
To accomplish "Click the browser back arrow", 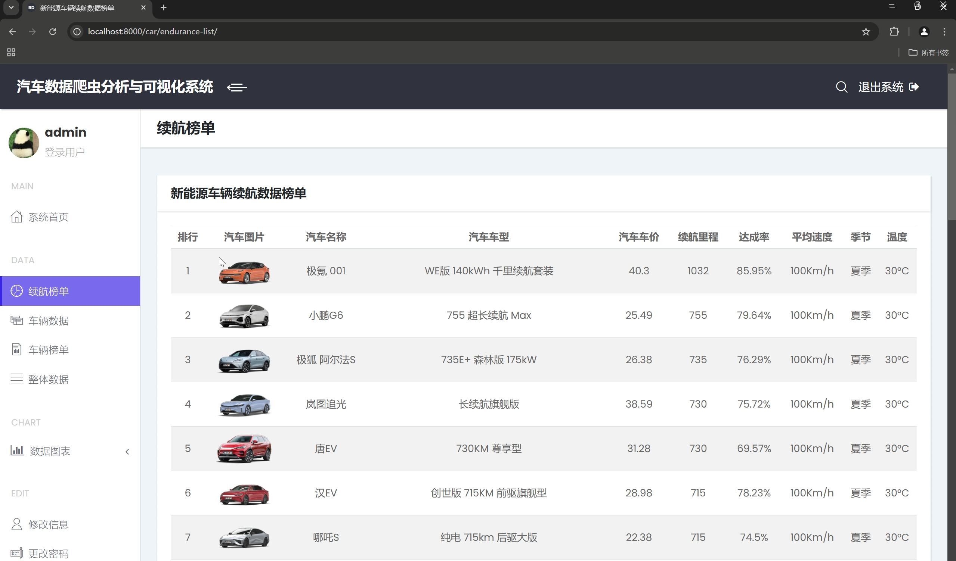I will (x=12, y=31).
